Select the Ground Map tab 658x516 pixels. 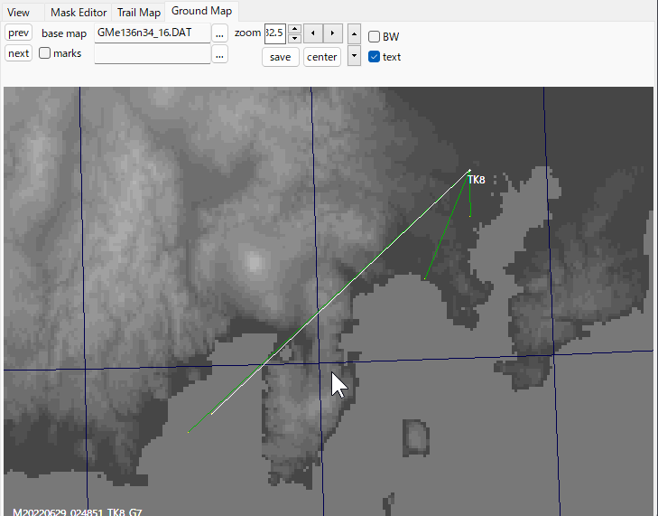pyautogui.click(x=201, y=12)
